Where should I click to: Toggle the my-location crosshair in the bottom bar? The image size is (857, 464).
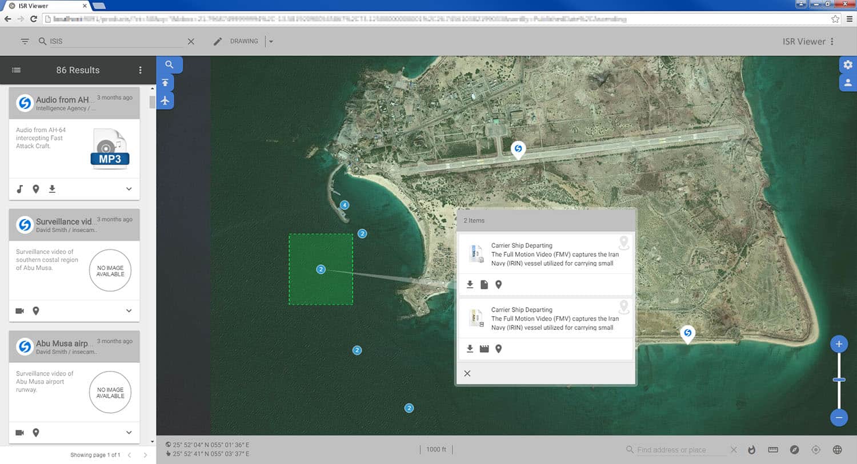[815, 450]
